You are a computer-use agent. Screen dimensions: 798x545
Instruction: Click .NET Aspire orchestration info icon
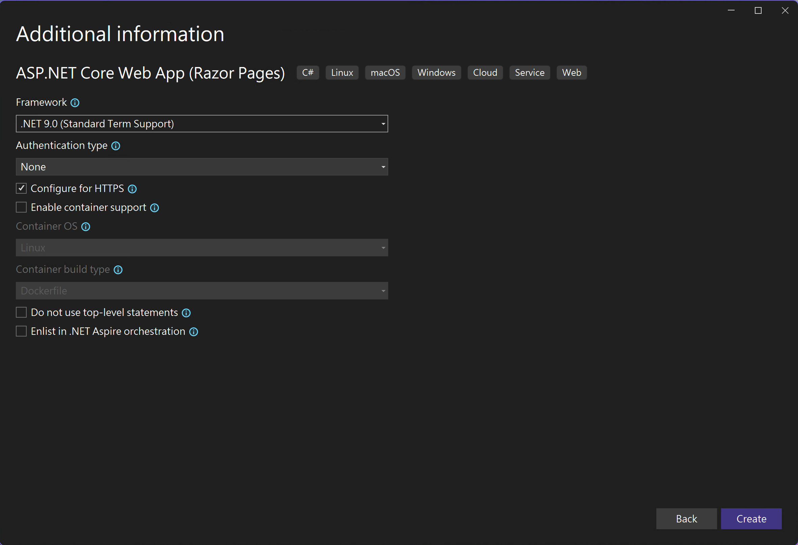click(194, 332)
